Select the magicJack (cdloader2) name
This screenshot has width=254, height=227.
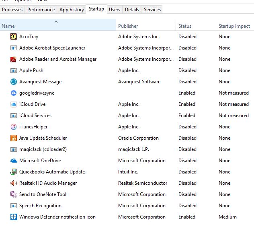43,149
